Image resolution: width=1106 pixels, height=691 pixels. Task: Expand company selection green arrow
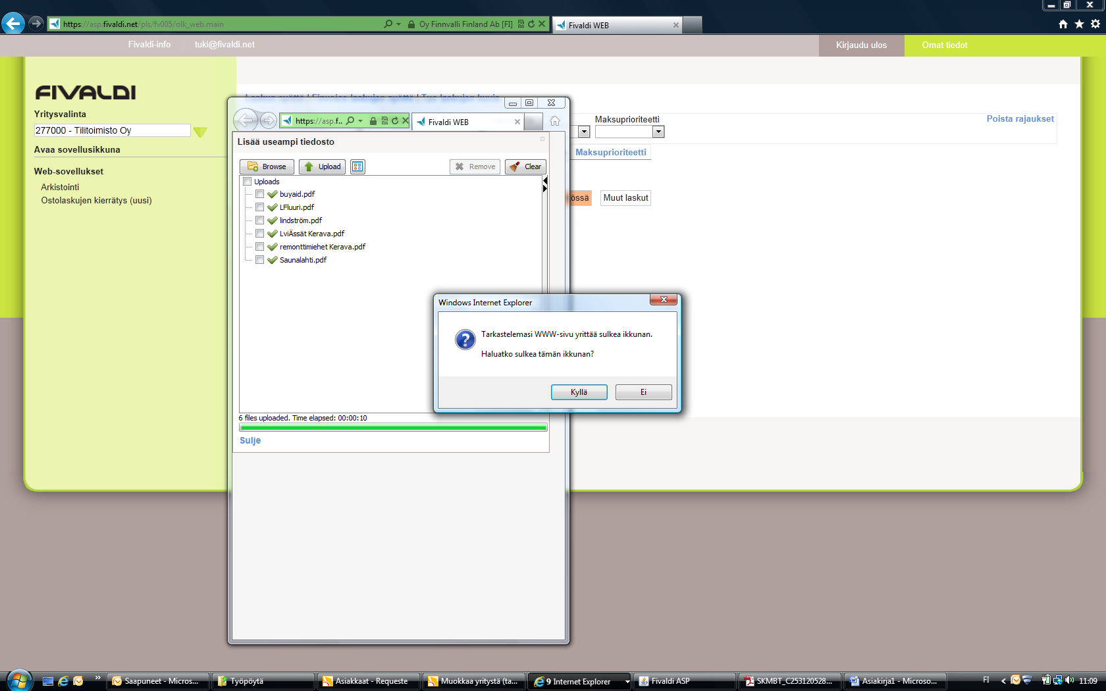point(200,132)
